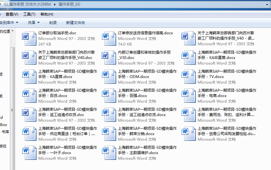Click file name text ending TV.docx
This screenshot has width=271, height=170.
pyautogui.click(x=227, y=74)
